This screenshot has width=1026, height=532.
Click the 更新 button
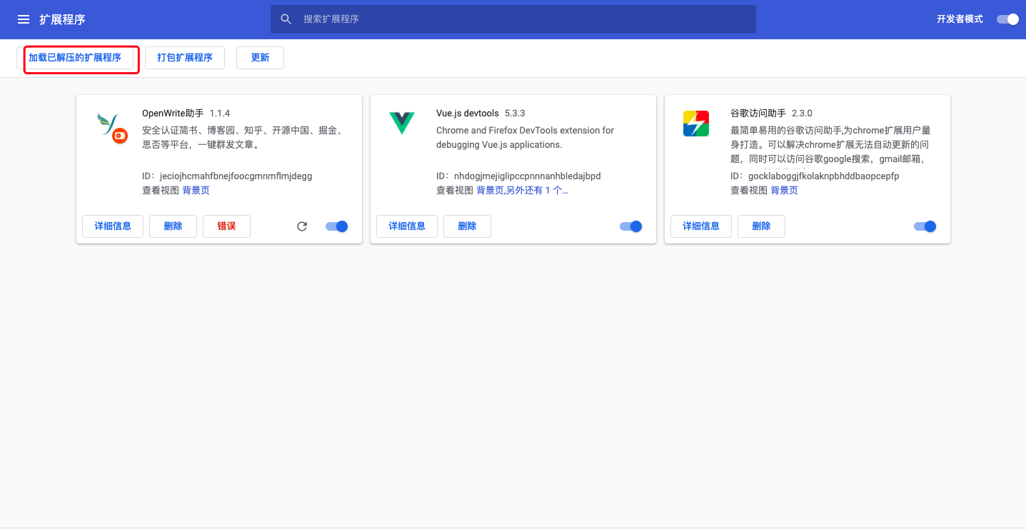[261, 58]
